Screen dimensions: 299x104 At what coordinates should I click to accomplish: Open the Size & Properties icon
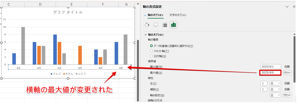164,25
